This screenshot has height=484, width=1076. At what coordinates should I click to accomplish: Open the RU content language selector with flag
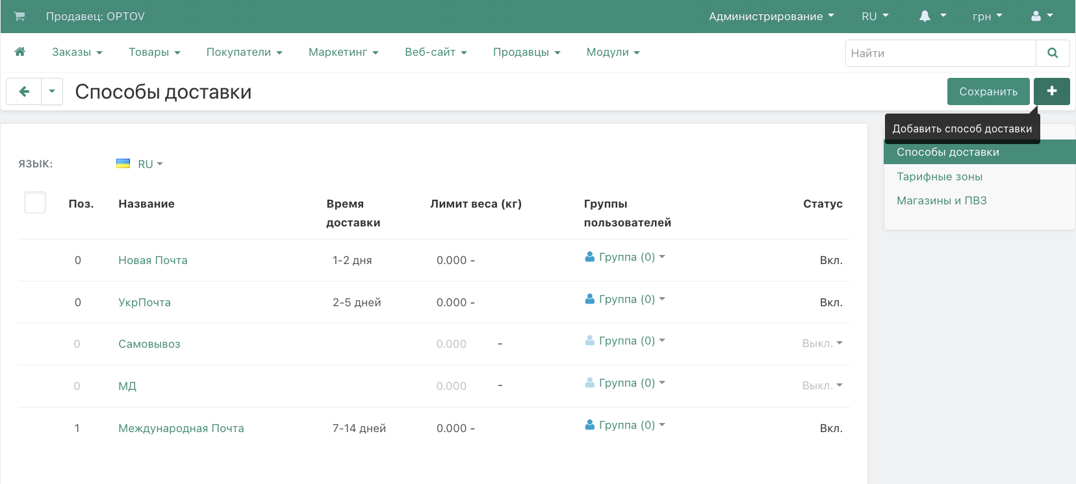pos(140,164)
